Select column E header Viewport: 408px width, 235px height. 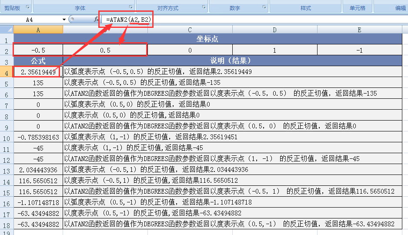click(360, 30)
